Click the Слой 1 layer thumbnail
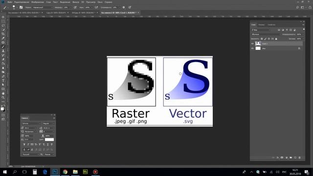Image resolution: width=313 pixels, height=176 pixels. coord(258,44)
